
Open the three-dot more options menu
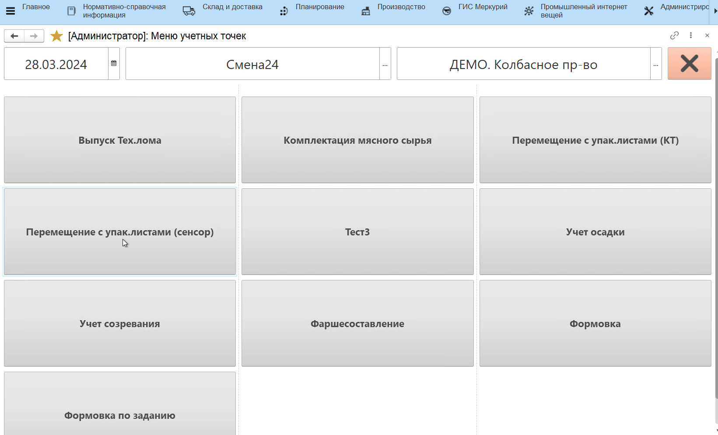coord(691,35)
